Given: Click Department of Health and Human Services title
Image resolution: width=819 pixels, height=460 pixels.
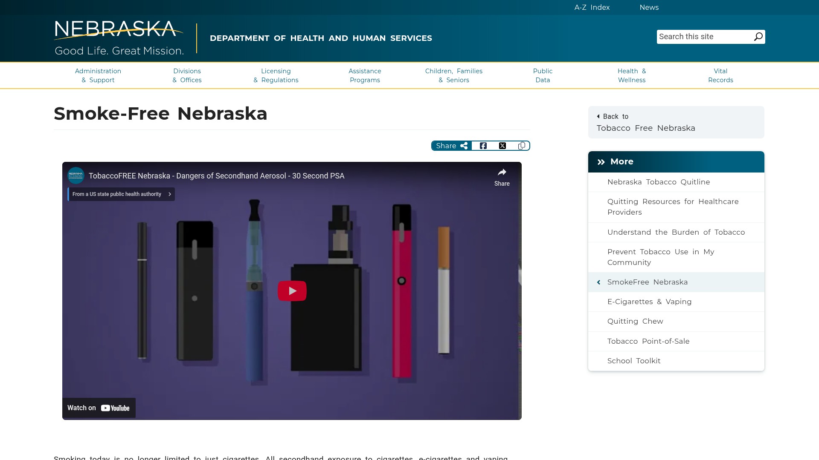Looking at the screenshot, I should (x=321, y=38).
